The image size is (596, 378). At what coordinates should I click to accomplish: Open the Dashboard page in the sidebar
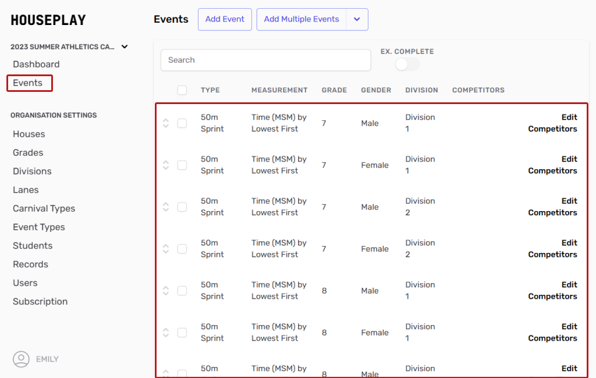[36, 64]
